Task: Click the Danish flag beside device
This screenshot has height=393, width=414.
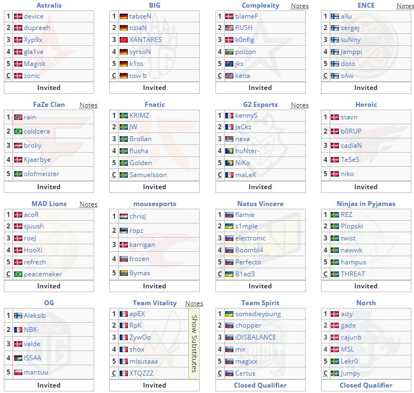Action: 18,16
